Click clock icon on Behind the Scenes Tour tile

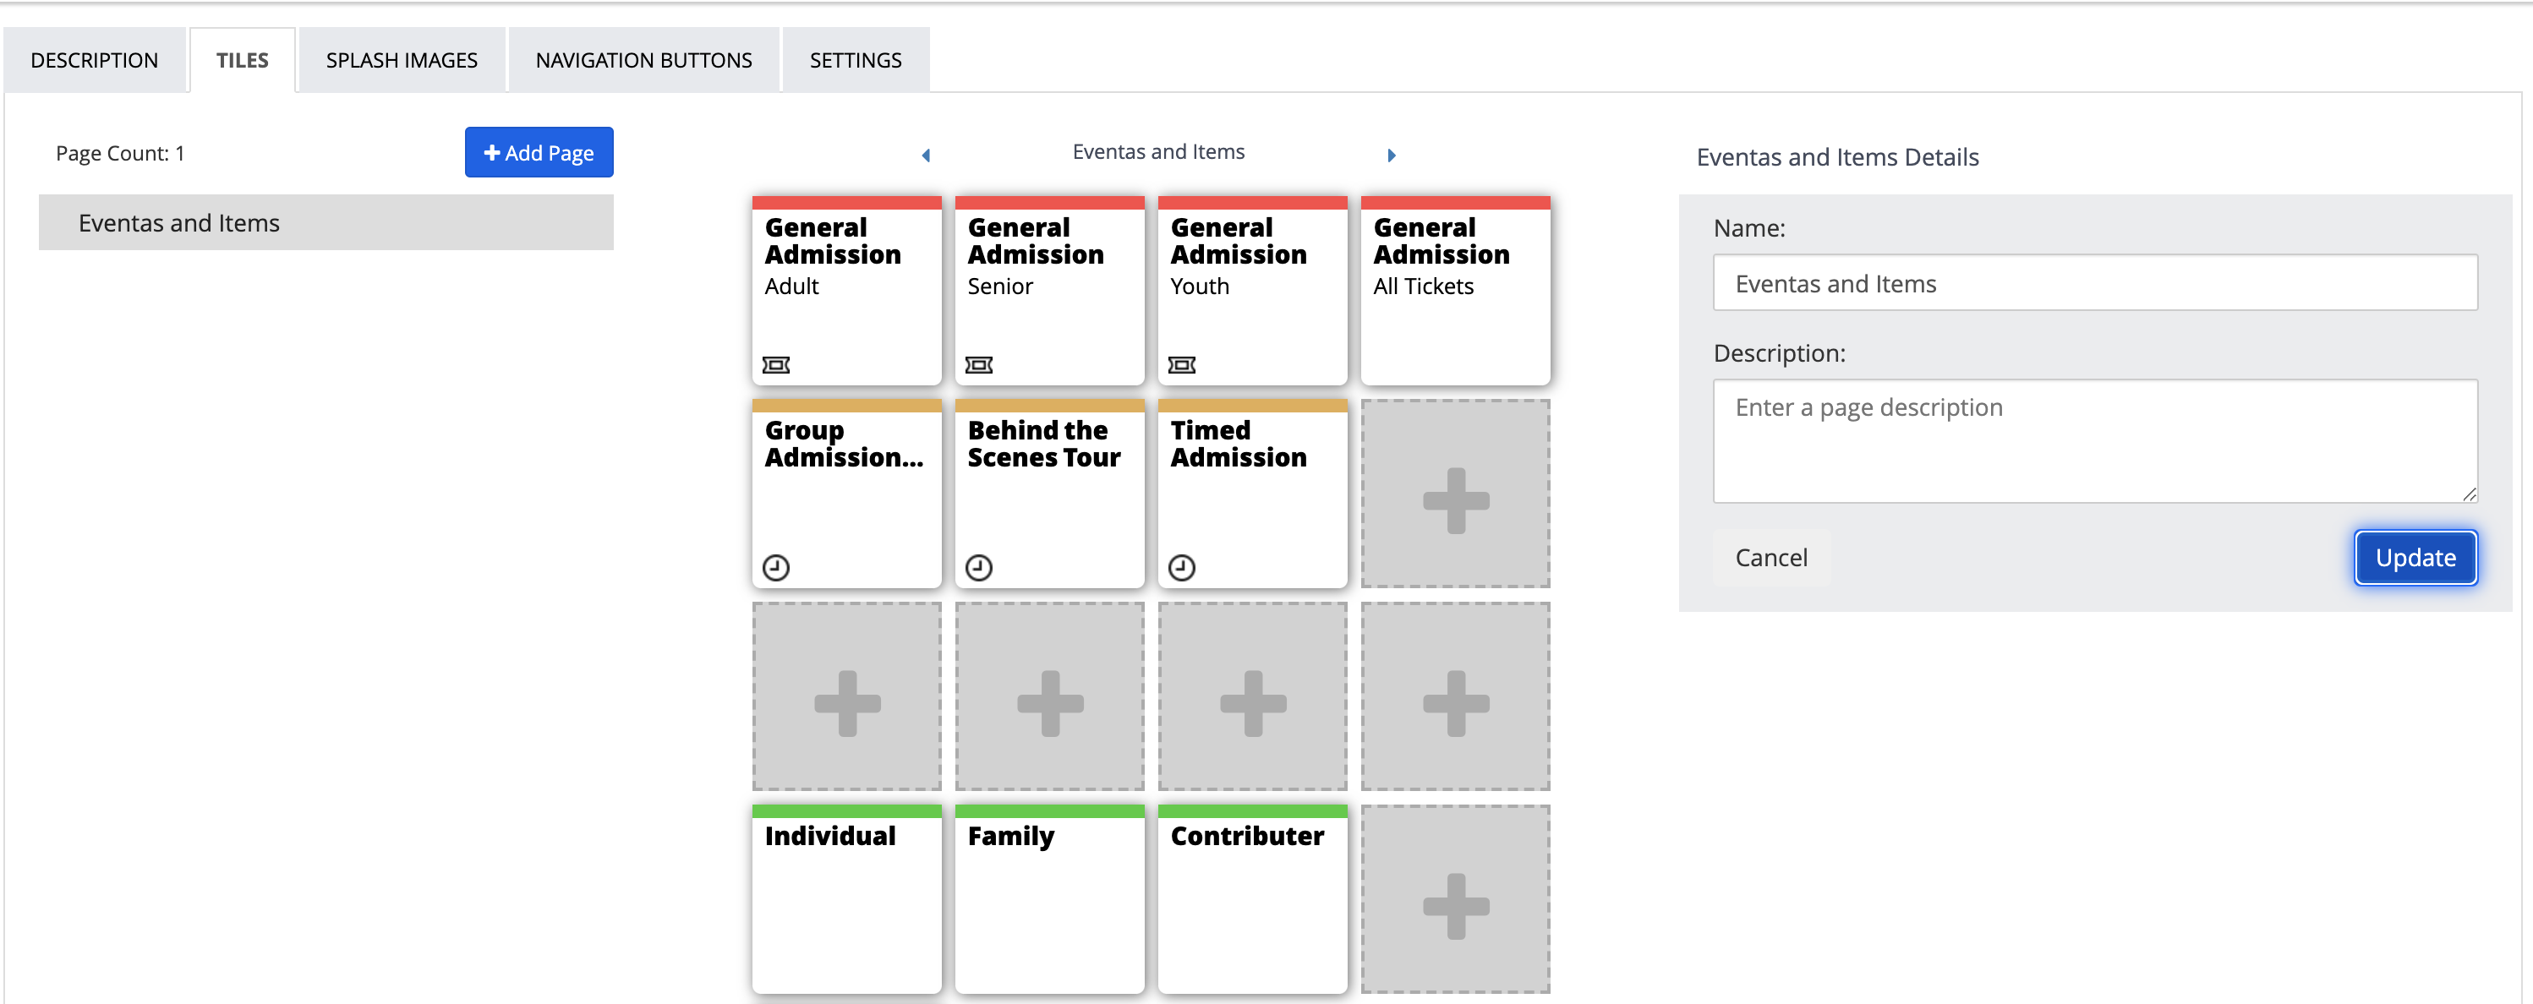(978, 567)
